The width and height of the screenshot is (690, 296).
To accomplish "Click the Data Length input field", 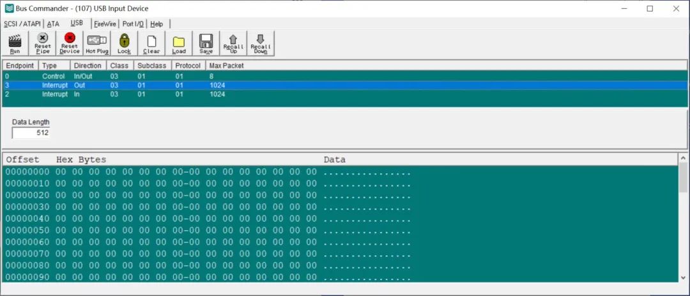I will [31, 132].
